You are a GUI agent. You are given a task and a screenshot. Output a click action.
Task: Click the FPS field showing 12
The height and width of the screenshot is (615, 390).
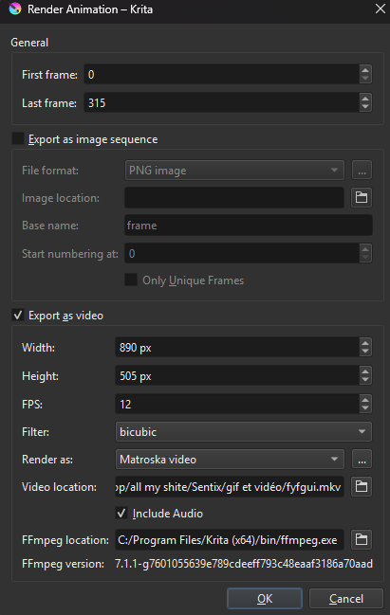pyautogui.click(x=237, y=404)
